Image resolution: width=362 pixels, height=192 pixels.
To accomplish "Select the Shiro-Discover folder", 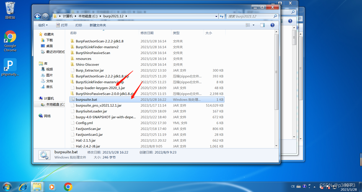I will pos(87,65).
